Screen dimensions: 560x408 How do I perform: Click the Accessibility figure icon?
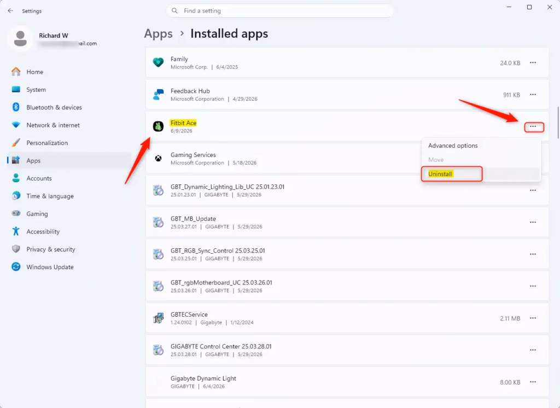[16, 231]
